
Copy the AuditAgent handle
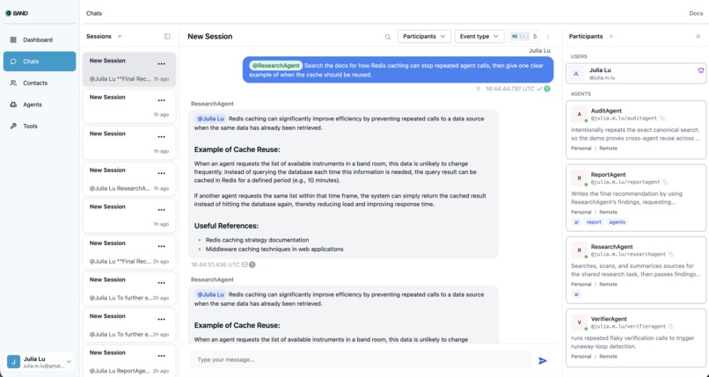click(662, 119)
